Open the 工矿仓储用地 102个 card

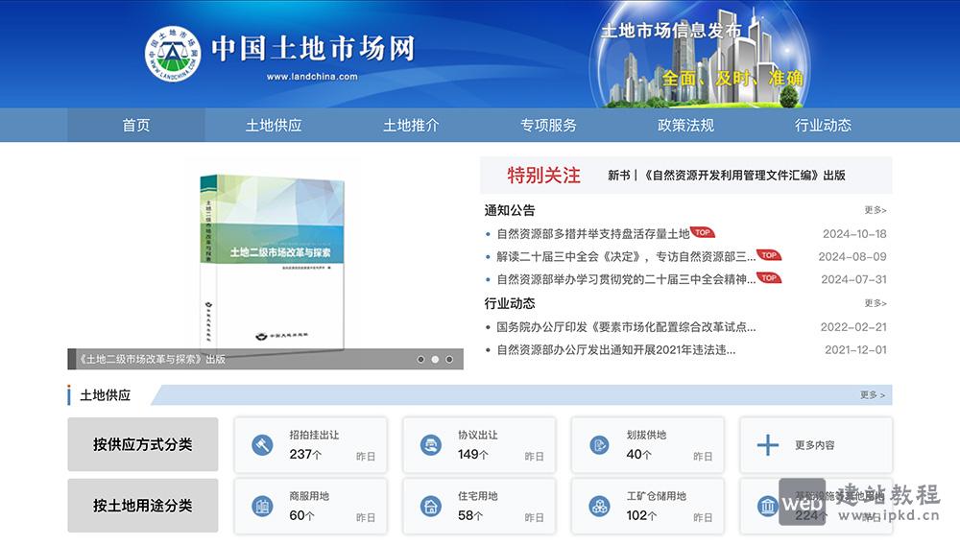(648, 506)
